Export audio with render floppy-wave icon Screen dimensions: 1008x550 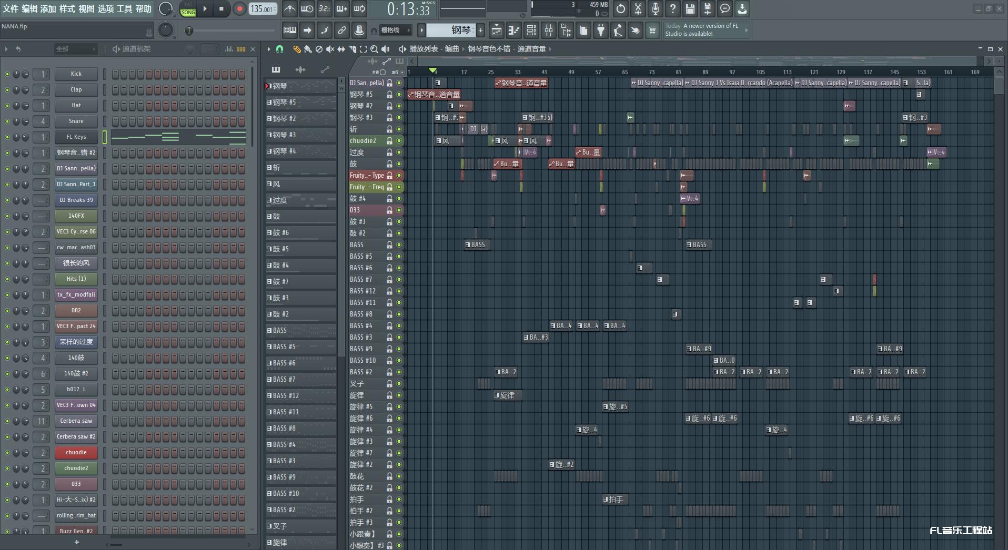click(x=708, y=9)
